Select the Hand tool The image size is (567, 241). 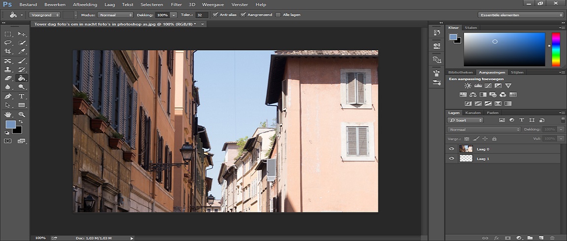click(x=8, y=114)
